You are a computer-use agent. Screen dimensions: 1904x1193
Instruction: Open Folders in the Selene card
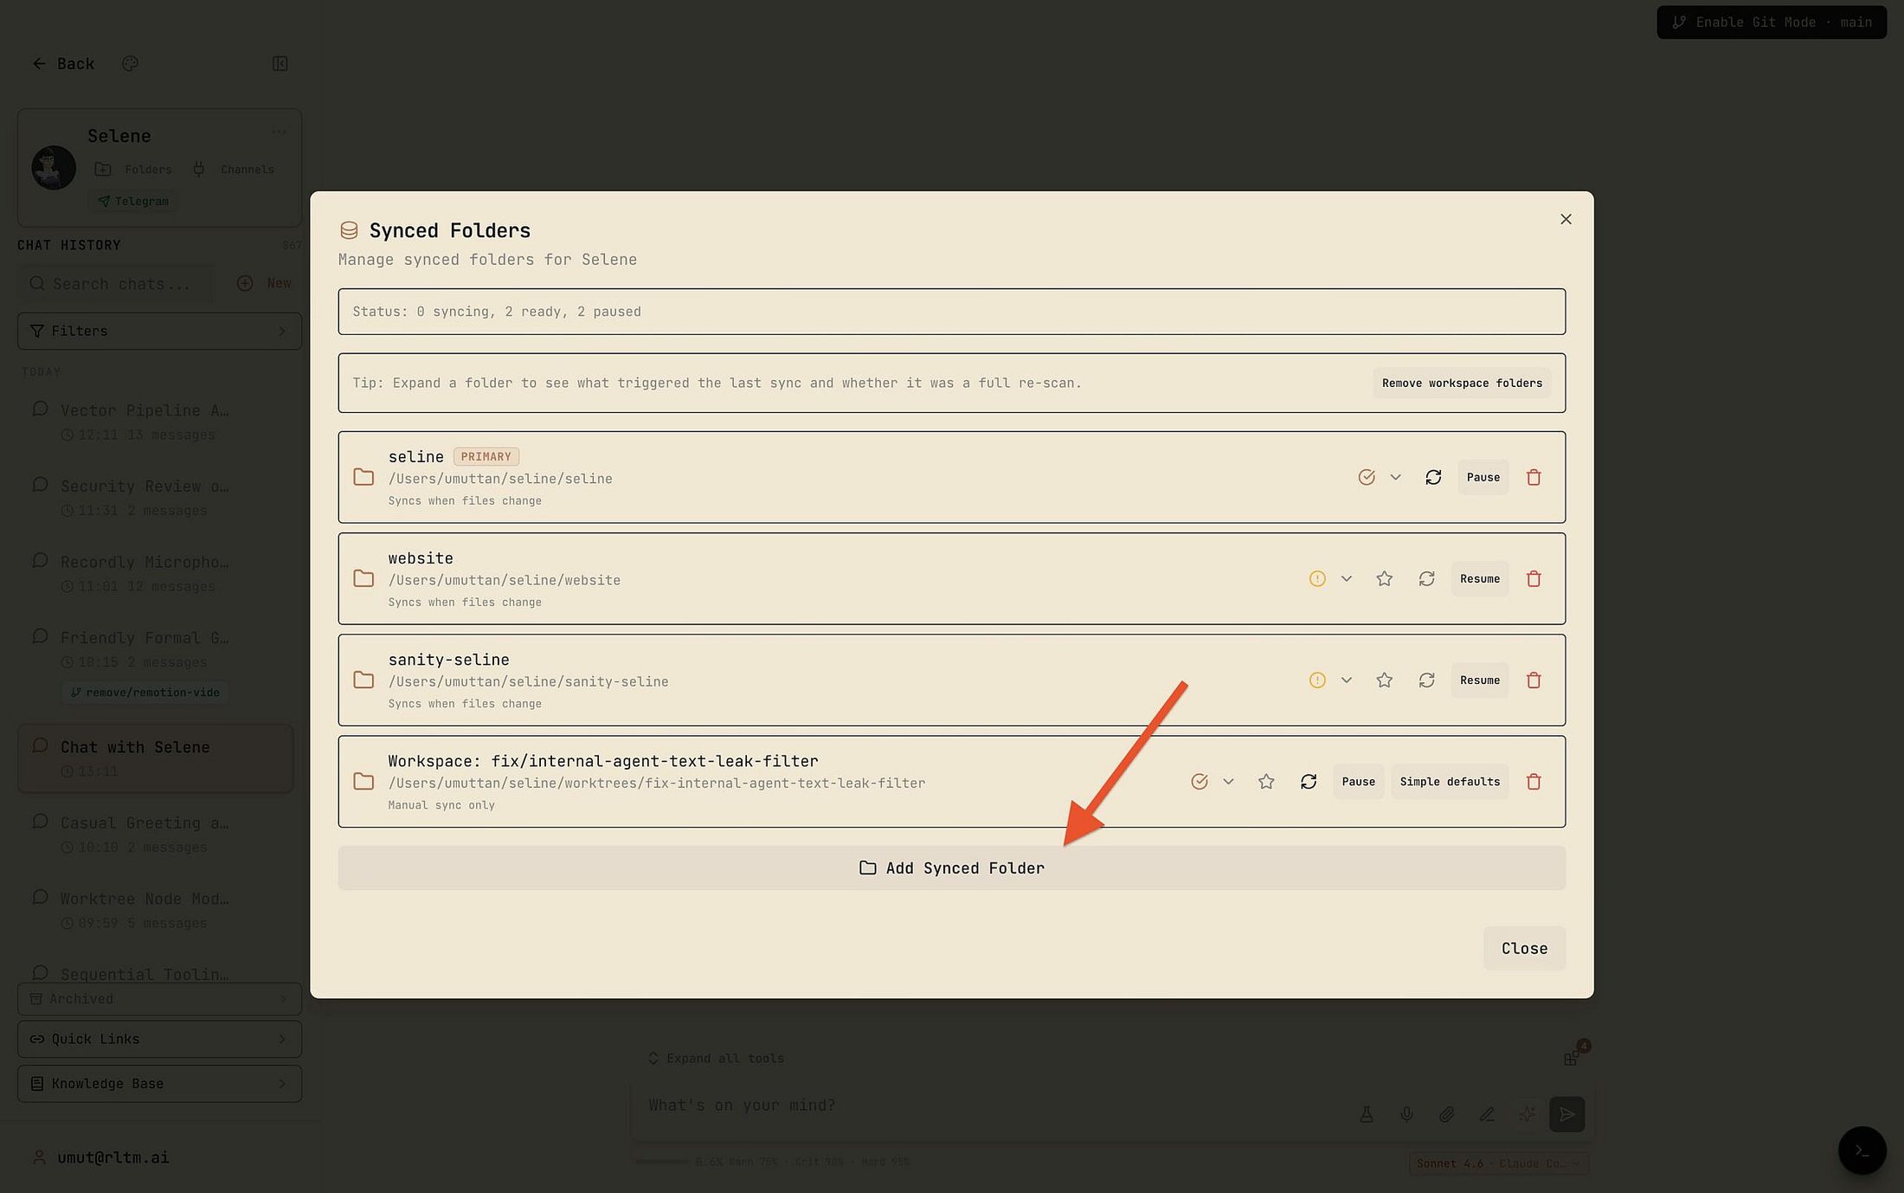pyautogui.click(x=133, y=169)
